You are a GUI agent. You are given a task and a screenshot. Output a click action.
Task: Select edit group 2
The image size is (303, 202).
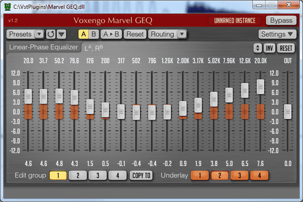78,175
